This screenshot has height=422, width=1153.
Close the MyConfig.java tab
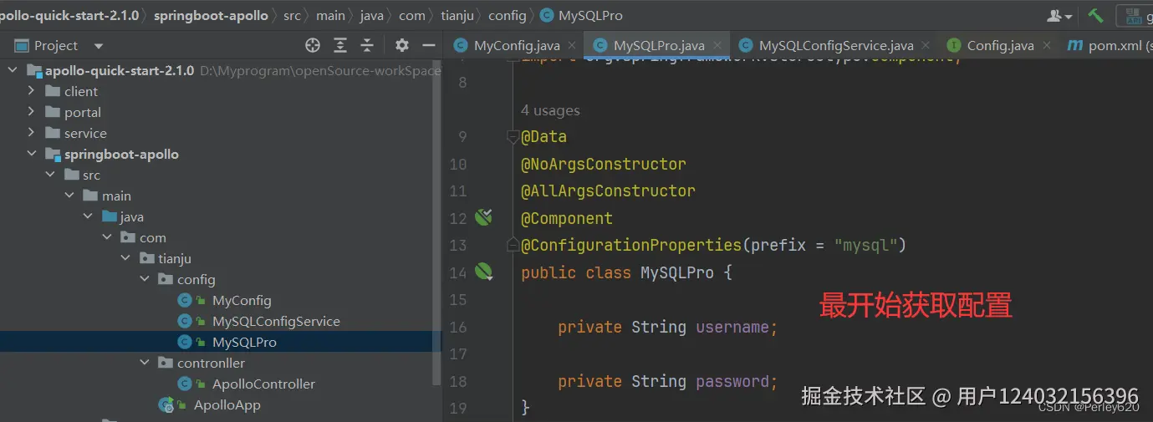pos(571,46)
